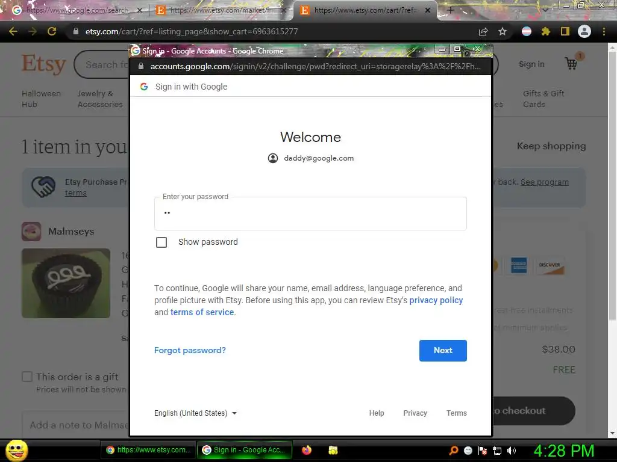
Task: Launch Firefox from the taskbar
Action: pos(307,450)
